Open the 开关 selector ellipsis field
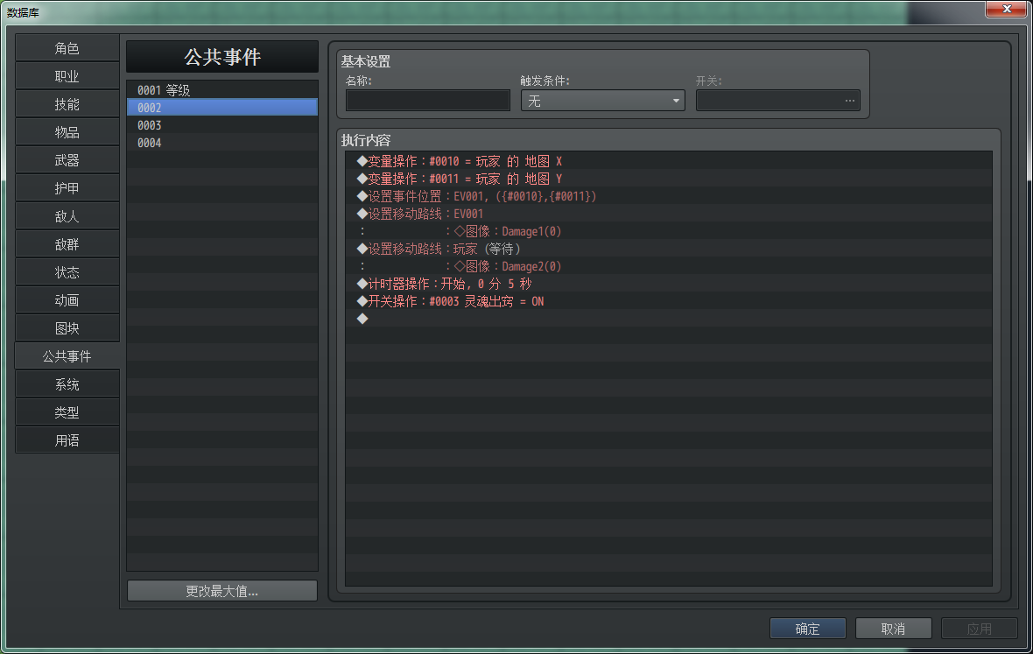 (778, 101)
